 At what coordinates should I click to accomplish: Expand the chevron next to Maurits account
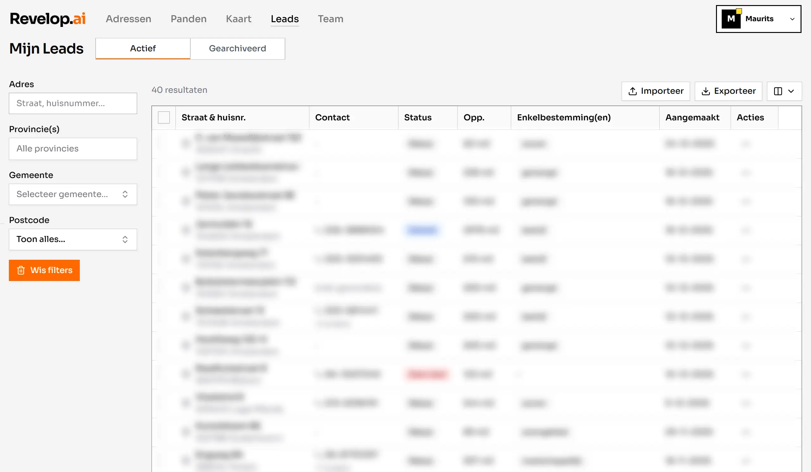792,19
